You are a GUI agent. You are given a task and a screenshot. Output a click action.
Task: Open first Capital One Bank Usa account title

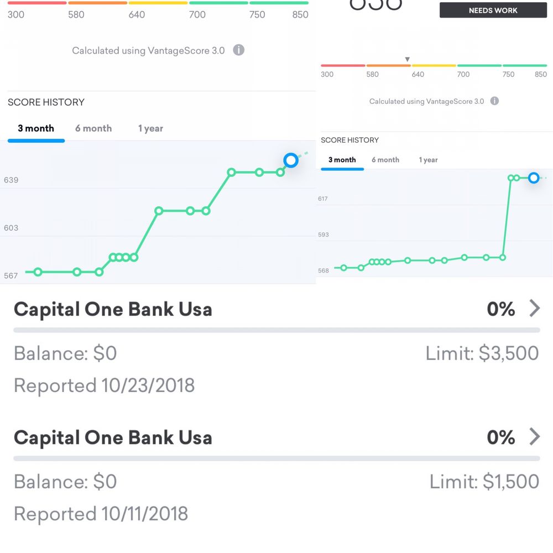click(113, 309)
